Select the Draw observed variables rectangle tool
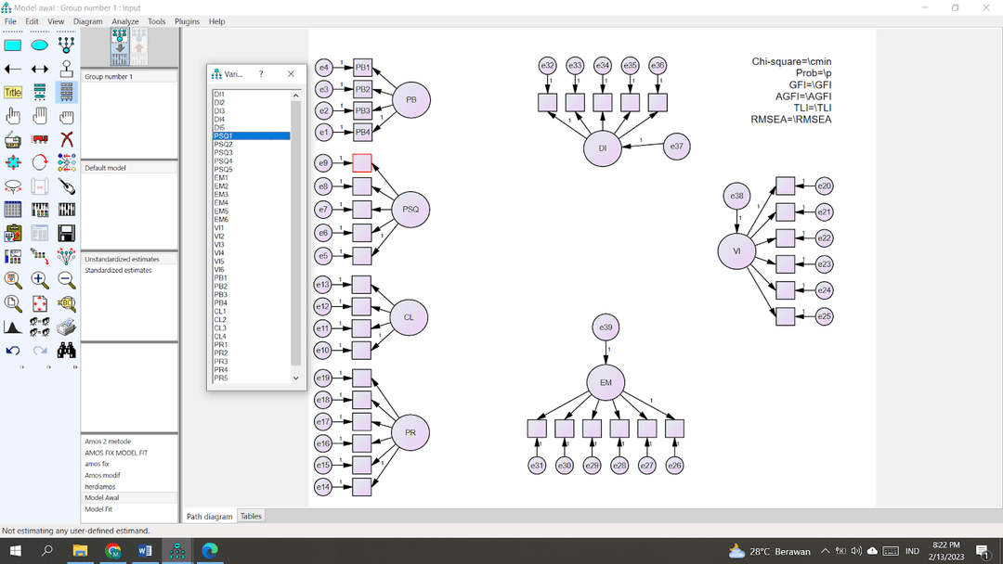Screen dimensions: 1003x564 tap(13, 45)
